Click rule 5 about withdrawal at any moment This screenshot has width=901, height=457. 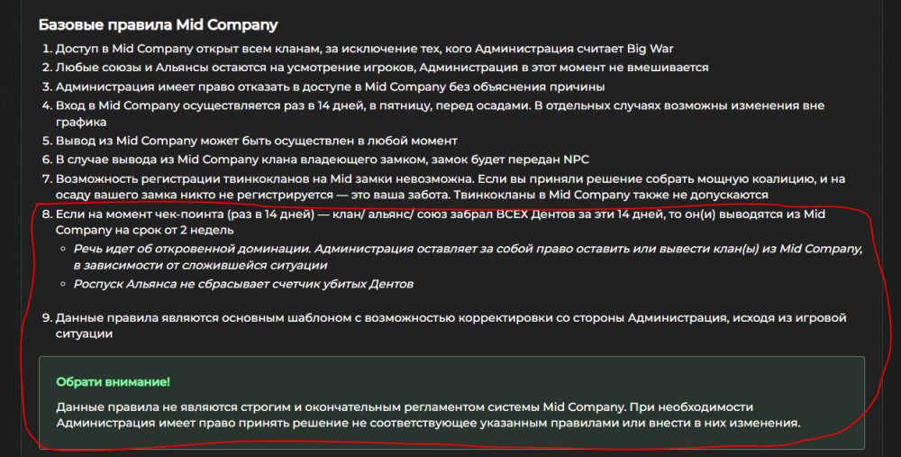pyautogui.click(x=257, y=141)
